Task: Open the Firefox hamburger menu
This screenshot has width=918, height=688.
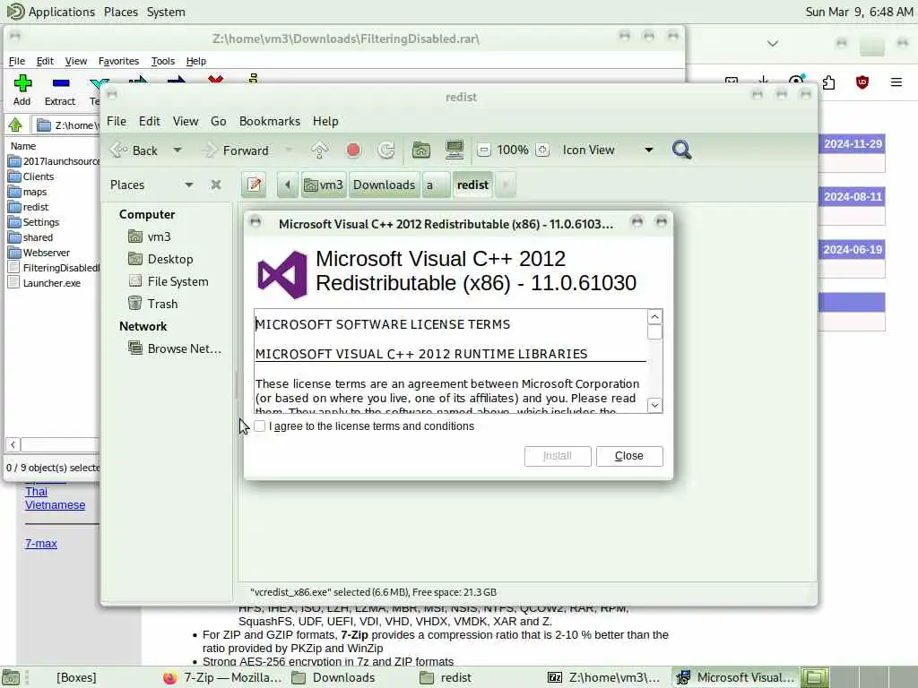Action: (x=896, y=82)
